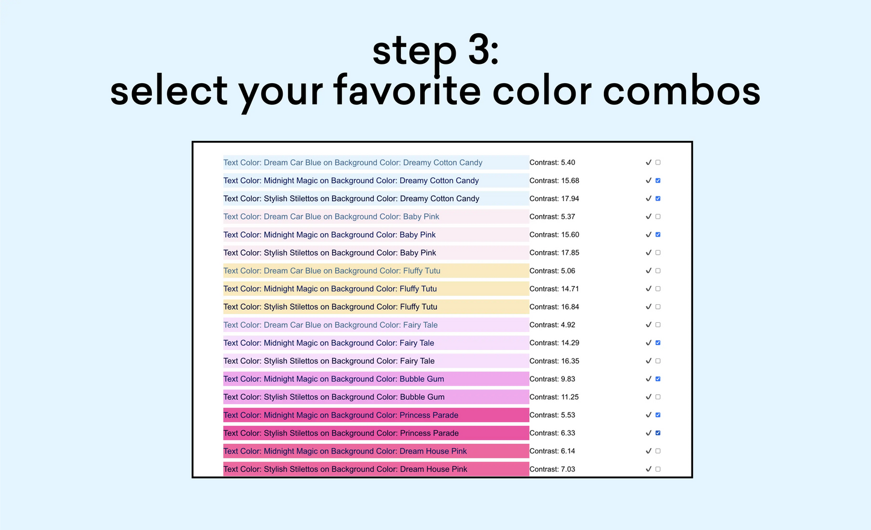The height and width of the screenshot is (530, 871).
Task: Disable the checkbox for Midnight Magic on Fairy Tale
Action: click(658, 343)
